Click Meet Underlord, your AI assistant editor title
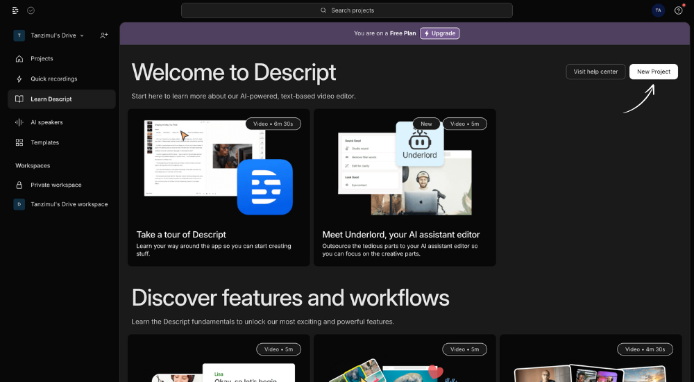Viewport: 694px width, 382px height. 401,235
